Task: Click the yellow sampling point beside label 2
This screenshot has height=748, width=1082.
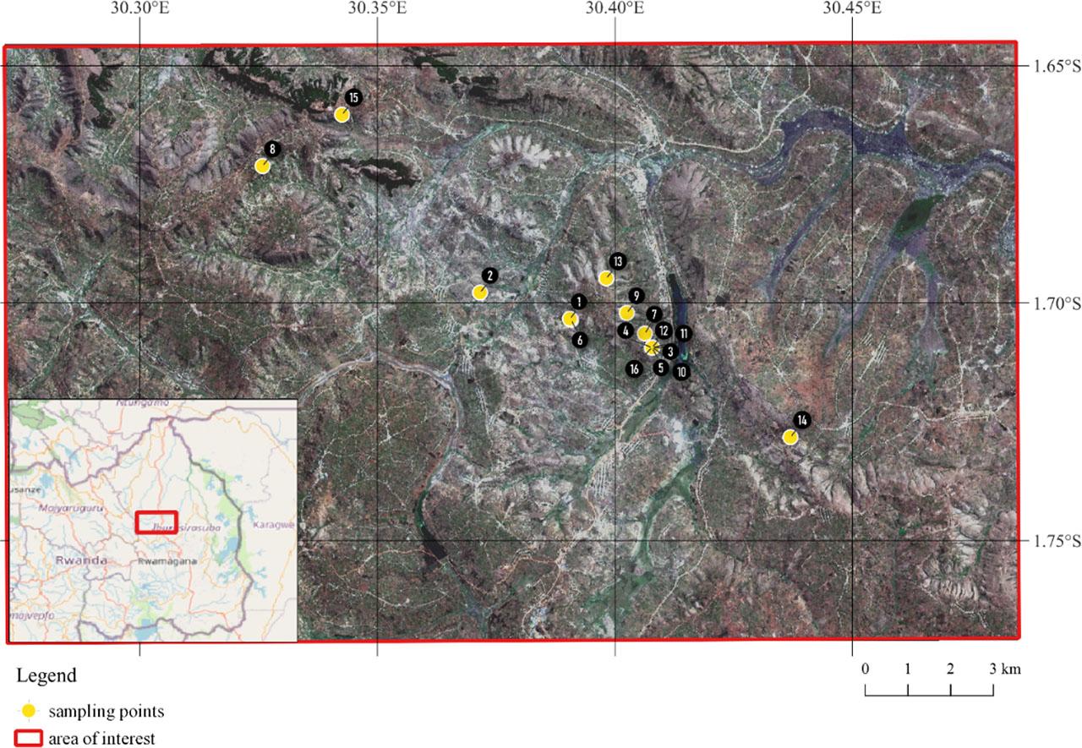Action: coord(479,292)
